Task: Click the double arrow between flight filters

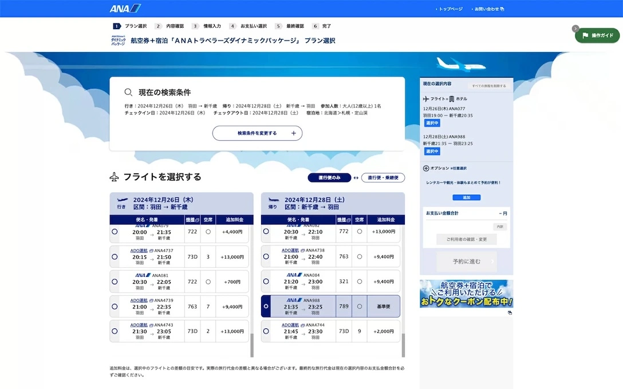Action: [356, 178]
